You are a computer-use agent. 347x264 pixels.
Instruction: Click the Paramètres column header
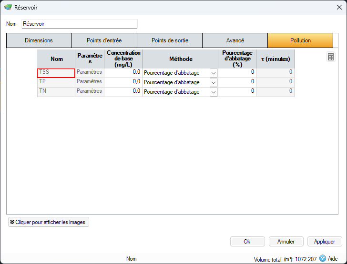click(x=90, y=59)
